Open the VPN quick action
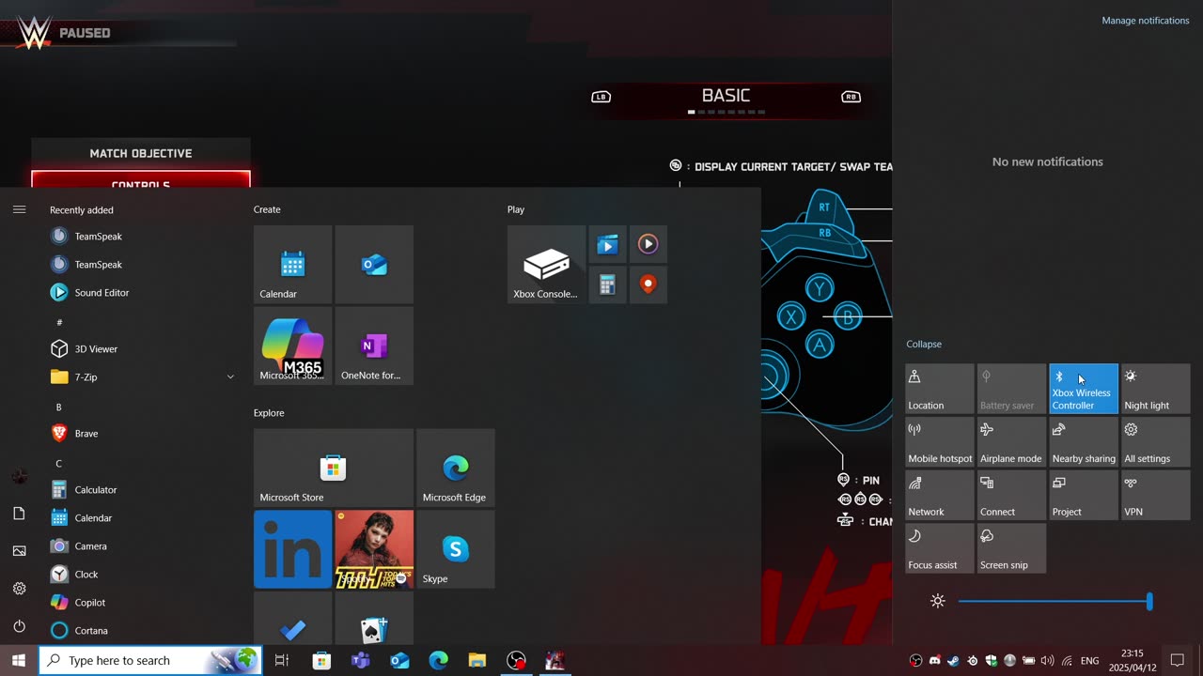 (x=1156, y=496)
